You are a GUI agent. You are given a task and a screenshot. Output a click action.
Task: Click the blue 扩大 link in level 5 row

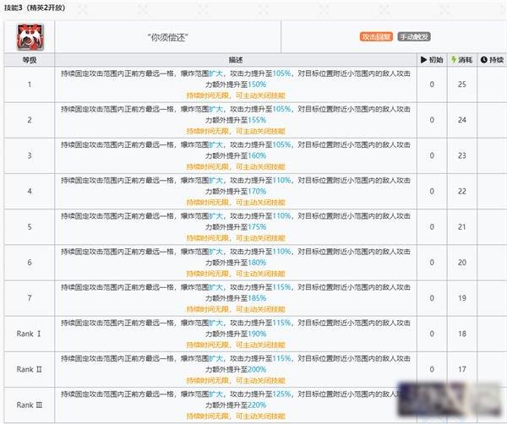[216, 216]
